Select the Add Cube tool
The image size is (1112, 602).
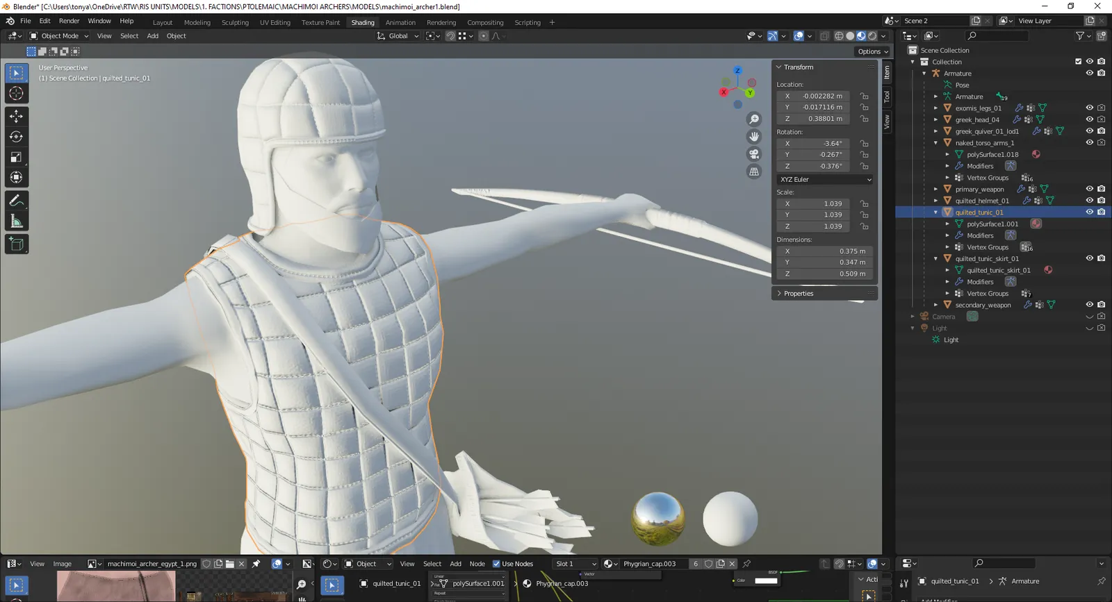17,244
